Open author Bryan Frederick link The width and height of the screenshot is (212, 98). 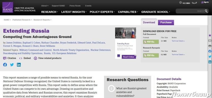[68, 43]
